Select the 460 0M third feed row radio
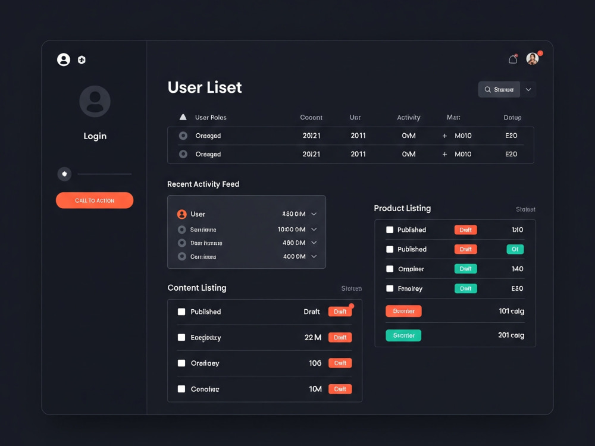595x446 pixels. 181,243
